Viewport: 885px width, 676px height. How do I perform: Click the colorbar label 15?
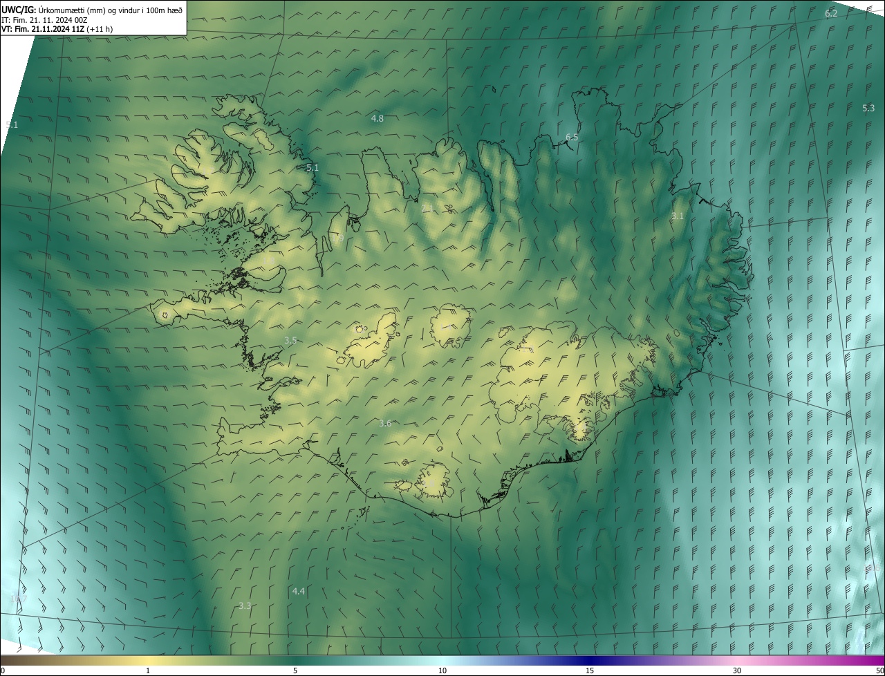[x=590, y=670]
